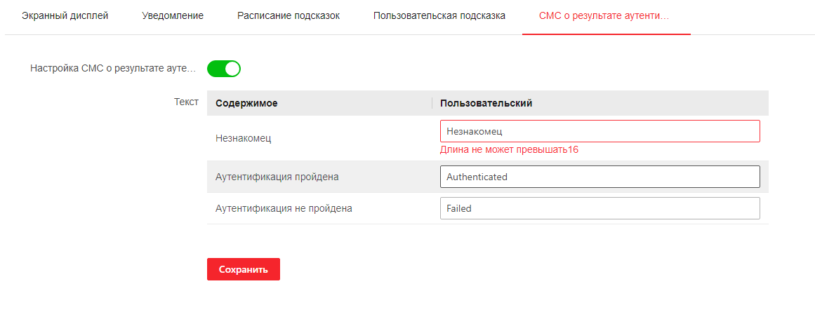Focus the Authenticated input field
815x319 pixels.
pyautogui.click(x=599, y=177)
